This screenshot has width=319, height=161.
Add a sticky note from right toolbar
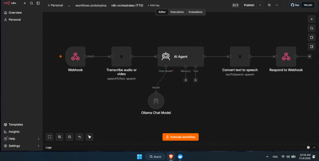(x=312, y=37)
